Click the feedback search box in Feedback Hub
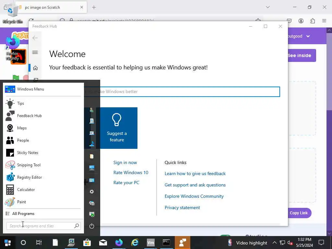332x249 pixels. [x=182, y=92]
